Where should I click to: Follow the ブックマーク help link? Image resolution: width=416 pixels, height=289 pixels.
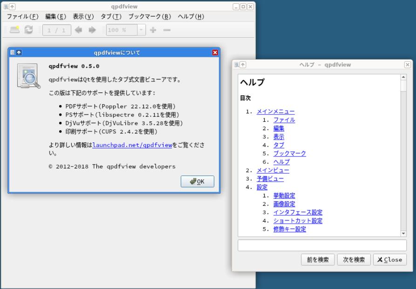[x=289, y=154]
